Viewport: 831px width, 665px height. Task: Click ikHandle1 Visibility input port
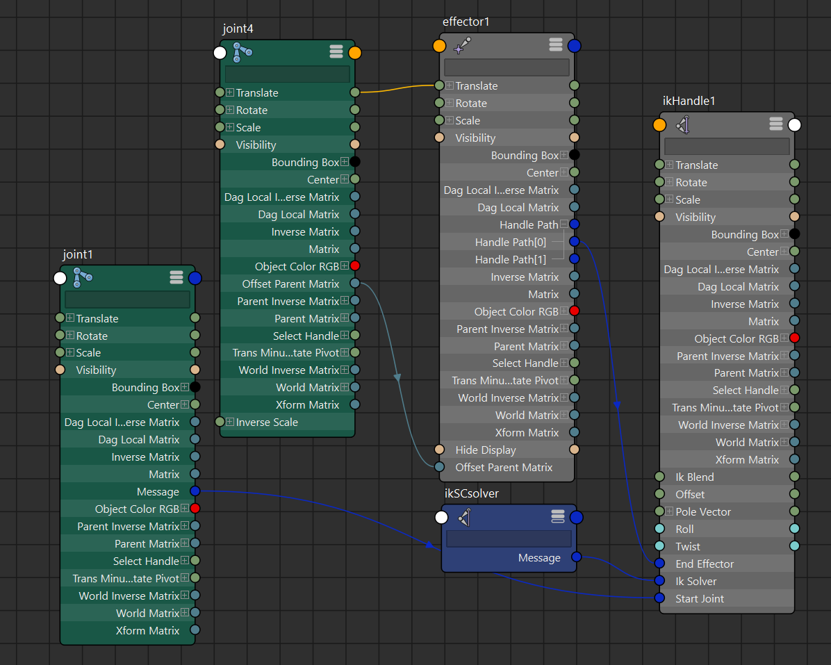pyautogui.click(x=660, y=217)
